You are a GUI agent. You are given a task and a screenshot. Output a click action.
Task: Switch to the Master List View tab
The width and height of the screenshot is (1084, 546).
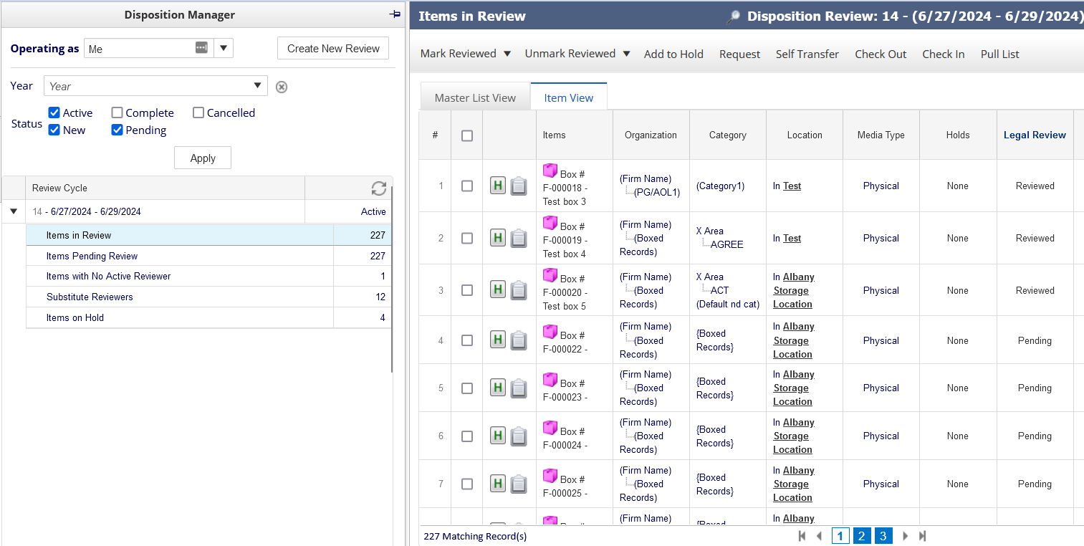[475, 97]
